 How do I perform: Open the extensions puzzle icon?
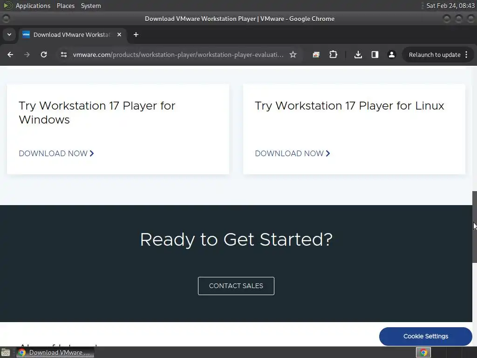(333, 55)
